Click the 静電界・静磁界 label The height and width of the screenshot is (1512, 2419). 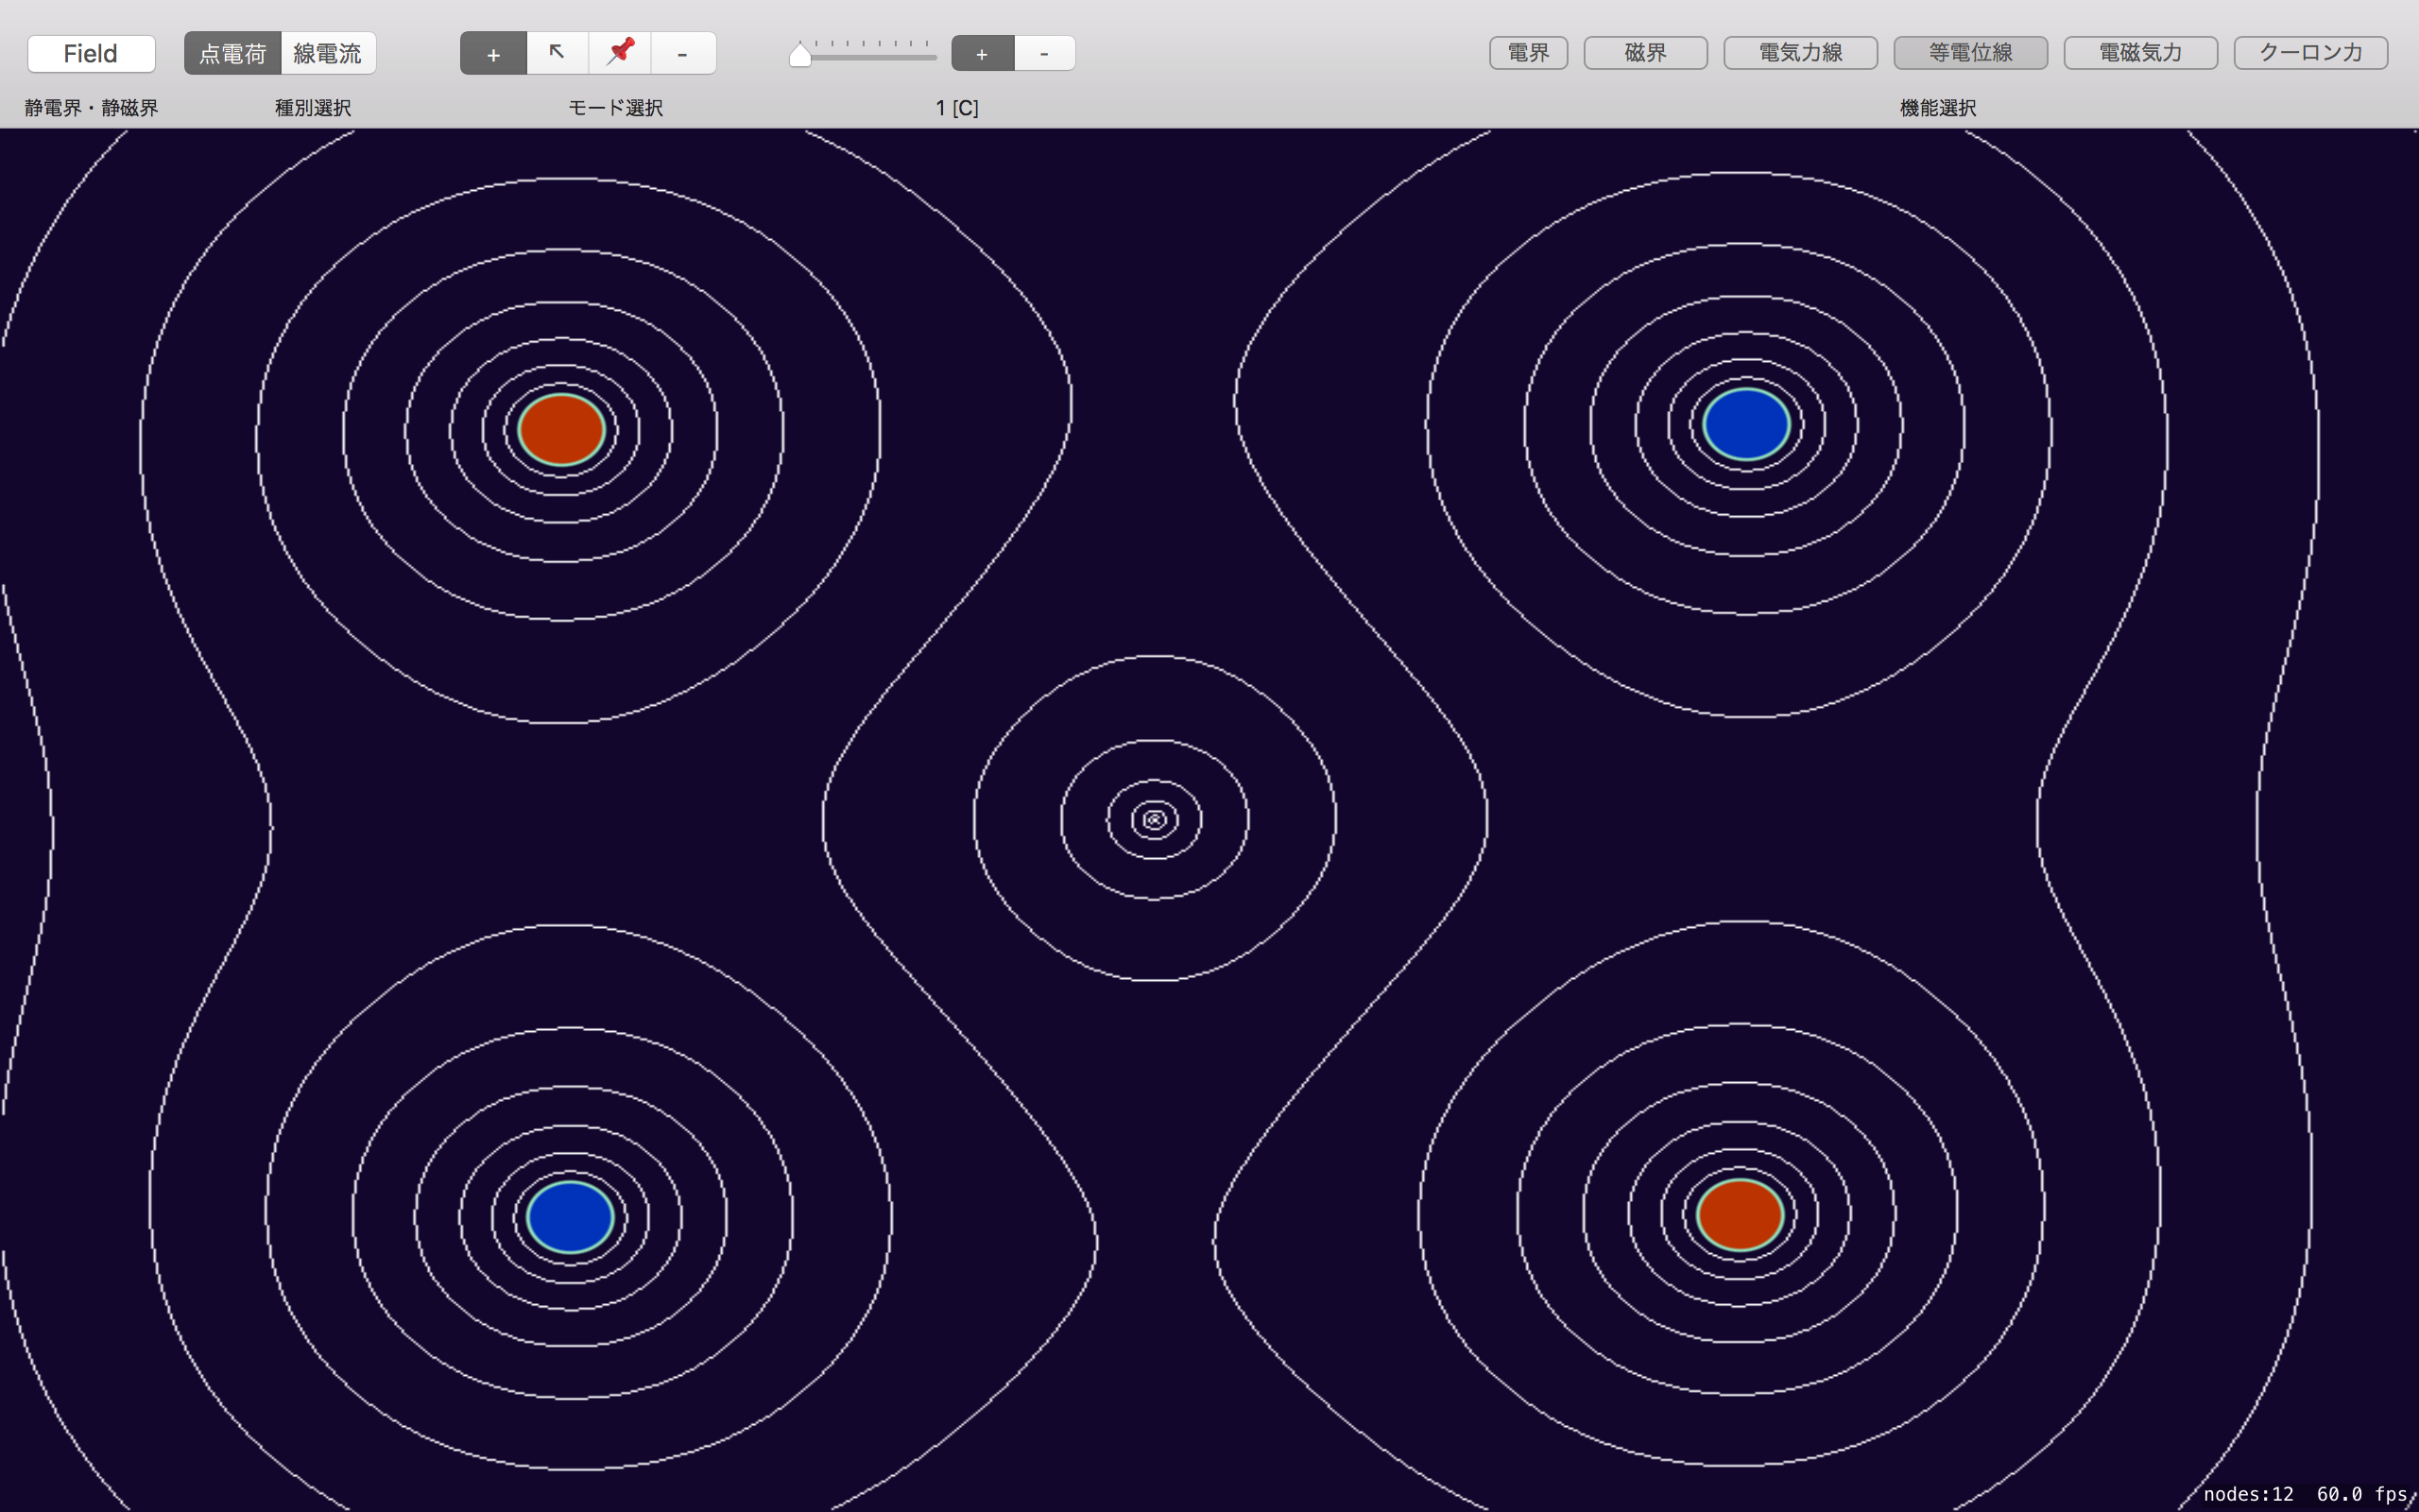(x=92, y=108)
